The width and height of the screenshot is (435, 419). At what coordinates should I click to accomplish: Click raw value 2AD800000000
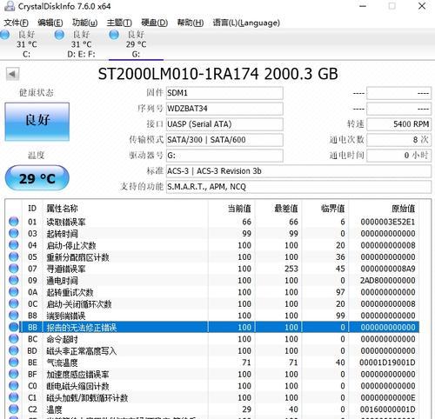tap(388, 281)
